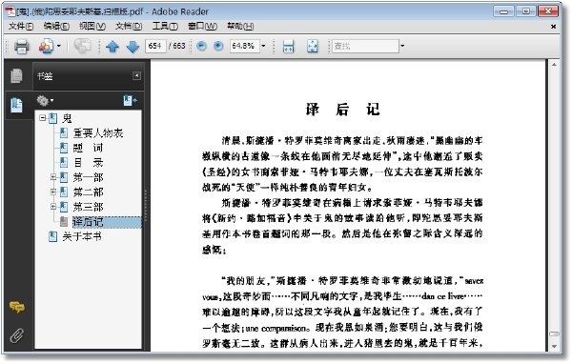Select the fit width scrolling icon

pos(288,47)
